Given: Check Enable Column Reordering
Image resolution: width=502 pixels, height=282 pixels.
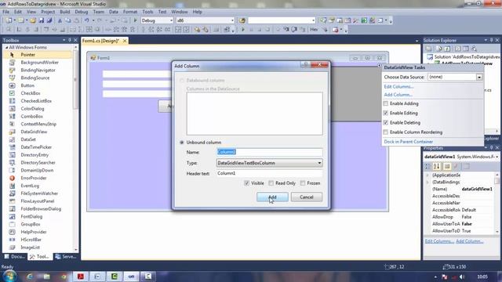Looking at the screenshot, I should point(386,132).
